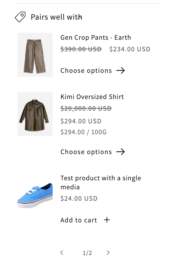Open the Kimi Oversized Shirt product thumbnail
This screenshot has height=269, width=191.
click(35, 114)
